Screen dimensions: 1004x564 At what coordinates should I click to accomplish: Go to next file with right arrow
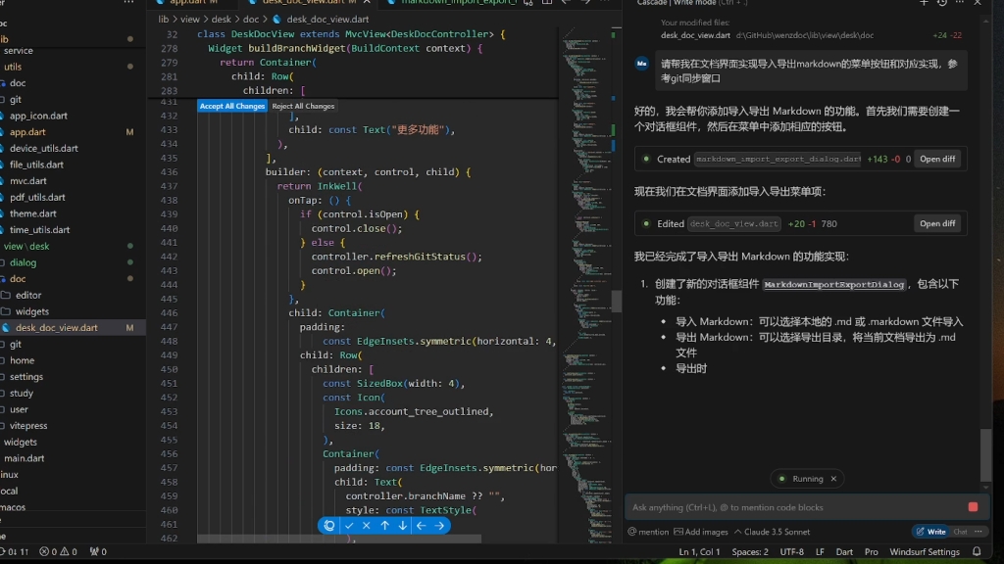440,526
